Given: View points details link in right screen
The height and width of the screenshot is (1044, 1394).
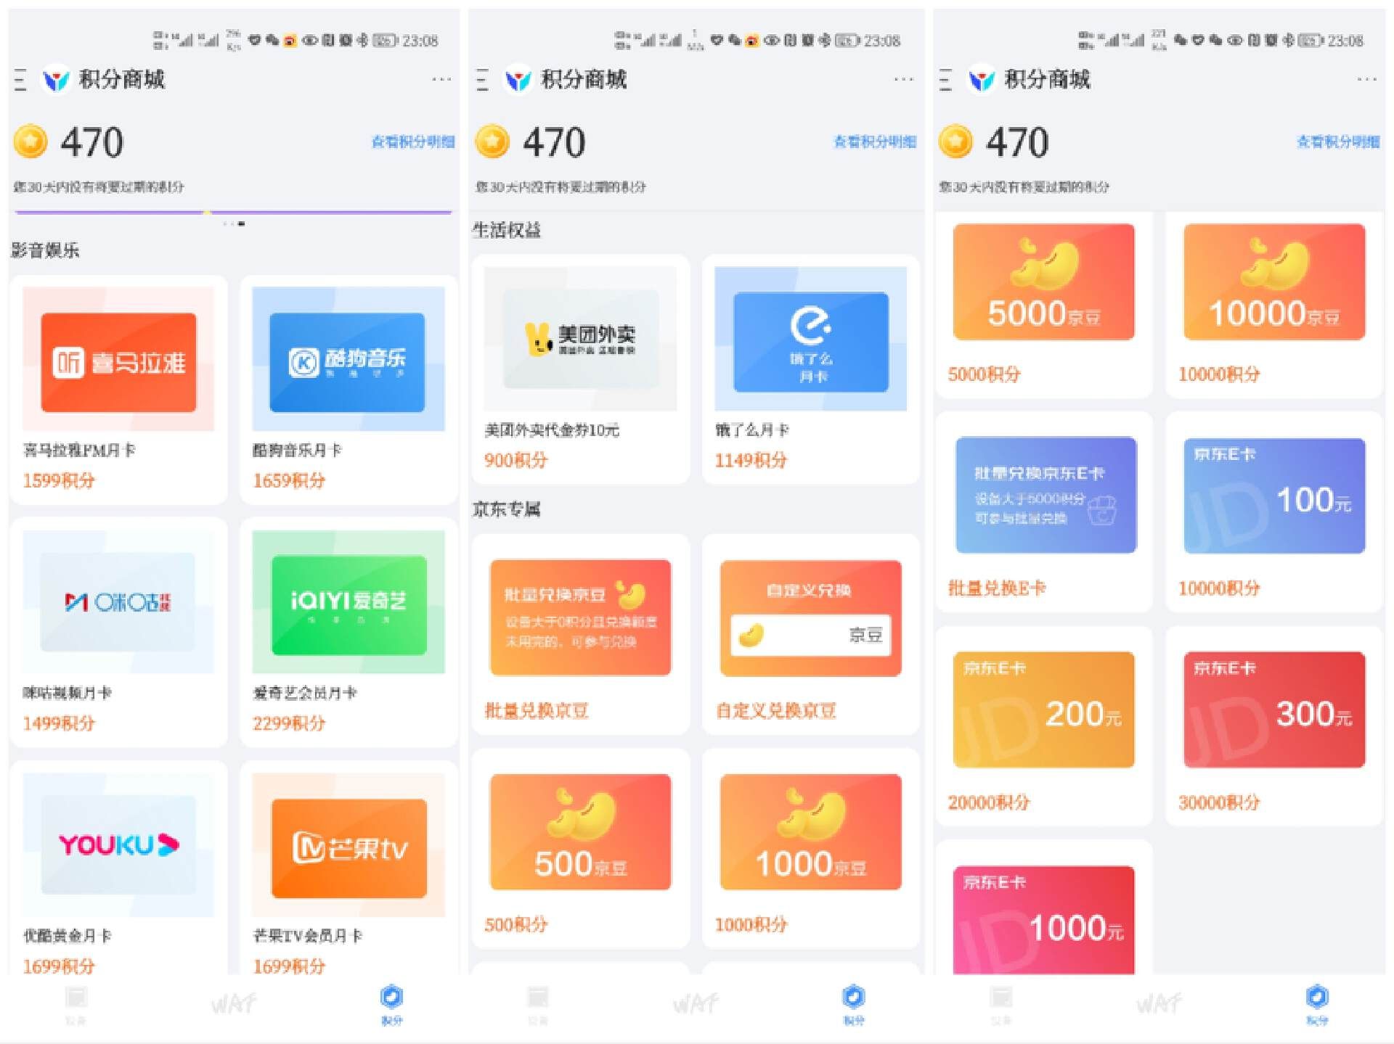Looking at the screenshot, I should tap(1338, 141).
